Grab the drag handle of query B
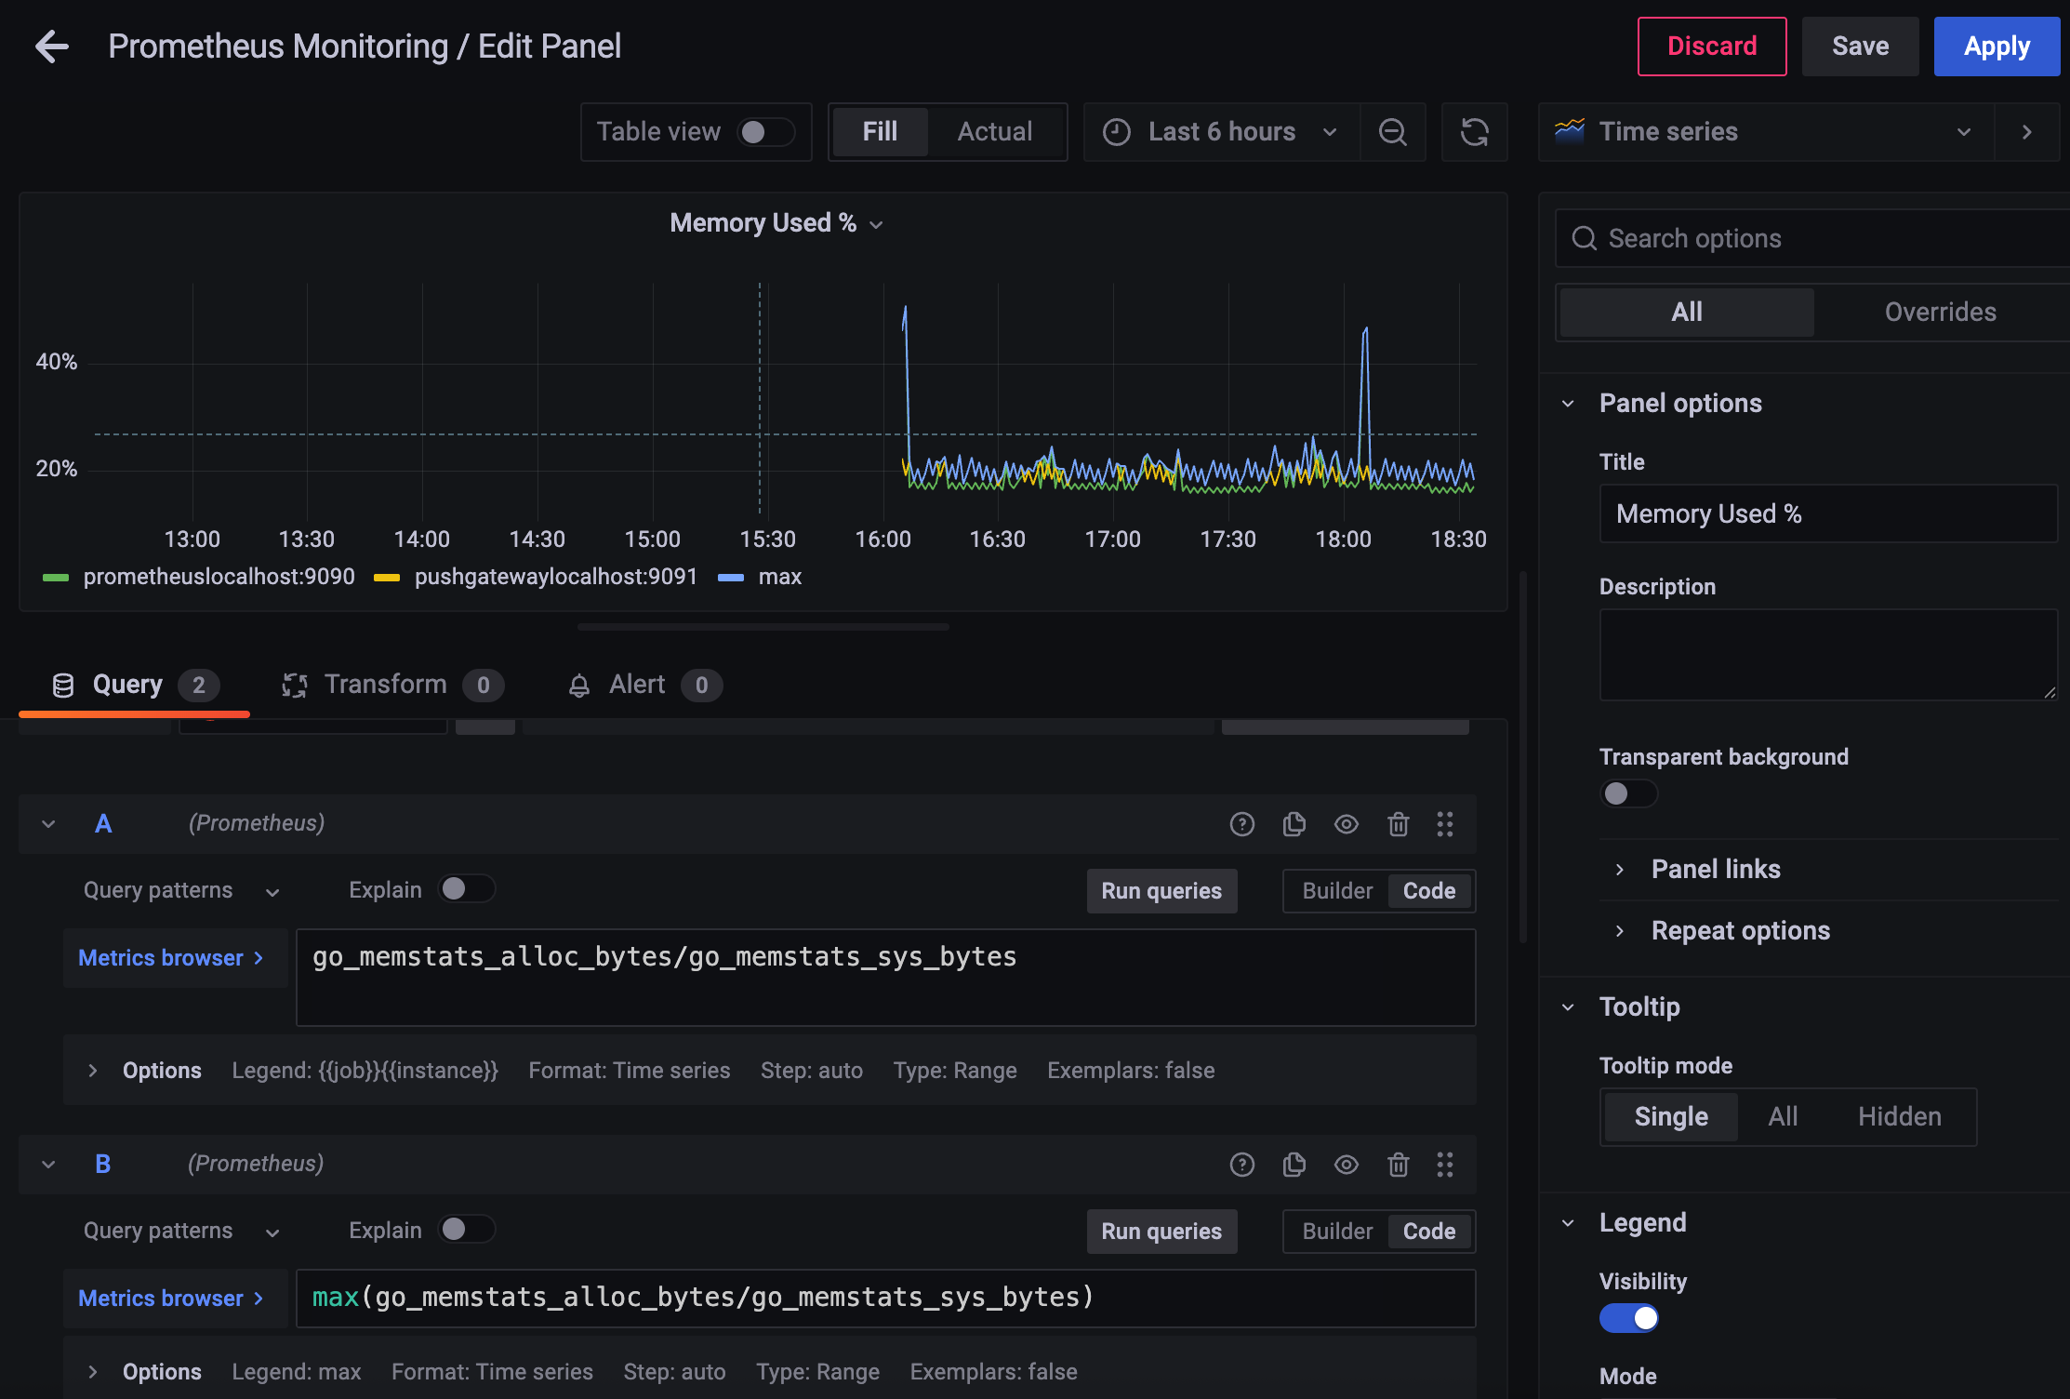Image resolution: width=2070 pixels, height=1399 pixels. (1444, 1165)
